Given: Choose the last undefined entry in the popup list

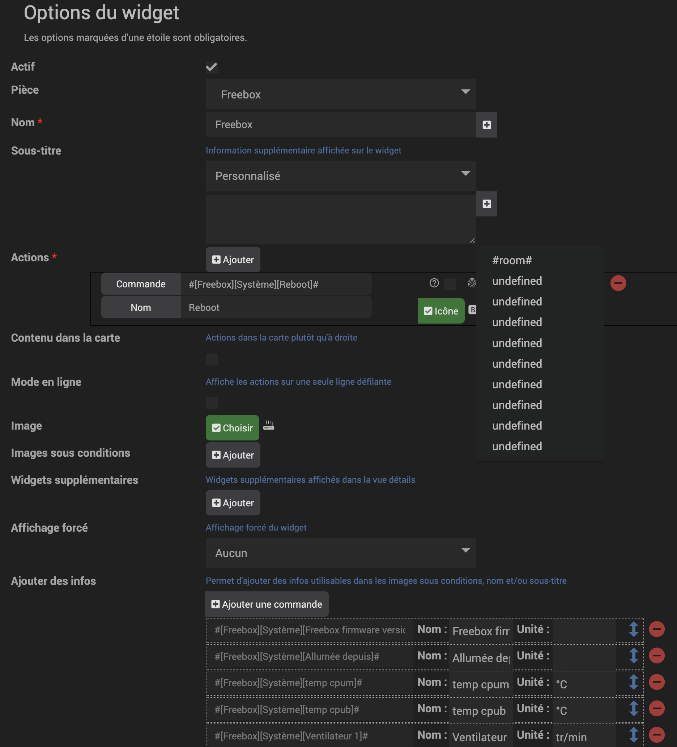Looking at the screenshot, I should pyautogui.click(x=517, y=446).
